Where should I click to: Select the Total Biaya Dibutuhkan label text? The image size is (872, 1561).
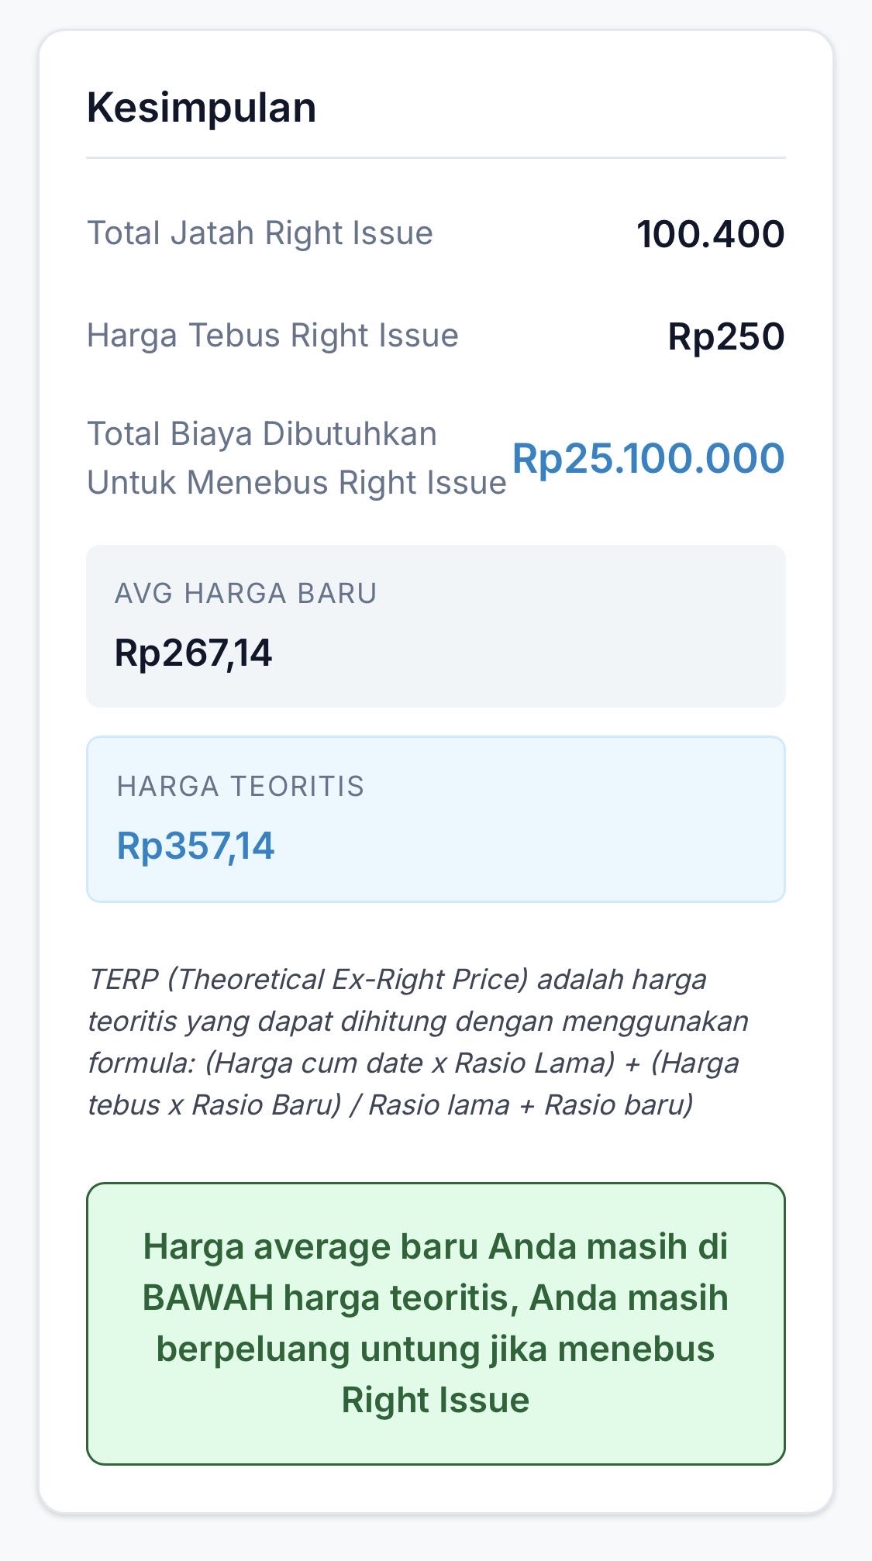[262, 434]
